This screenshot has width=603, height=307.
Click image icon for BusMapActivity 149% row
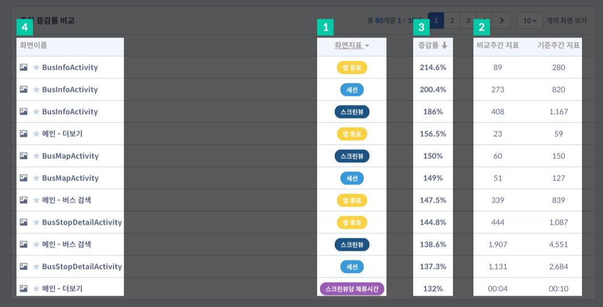coord(23,178)
